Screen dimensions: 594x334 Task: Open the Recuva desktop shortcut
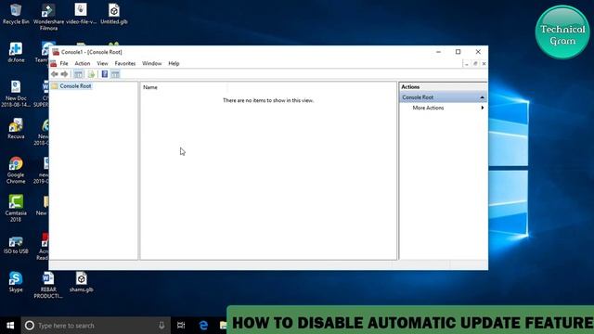click(16, 129)
